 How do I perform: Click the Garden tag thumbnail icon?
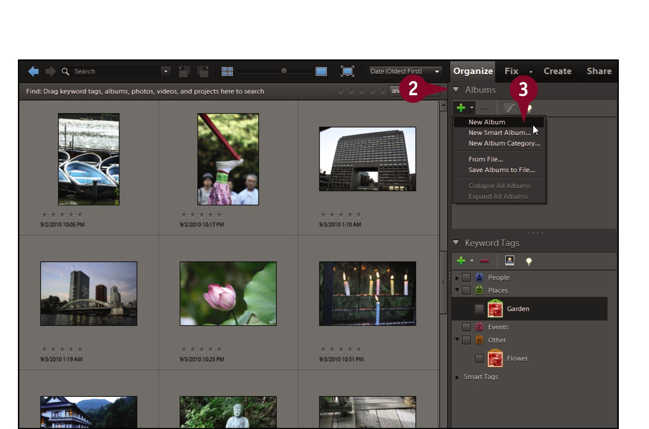[495, 308]
